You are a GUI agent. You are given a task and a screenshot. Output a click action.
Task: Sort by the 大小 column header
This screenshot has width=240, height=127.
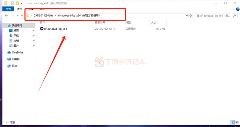[153, 22]
